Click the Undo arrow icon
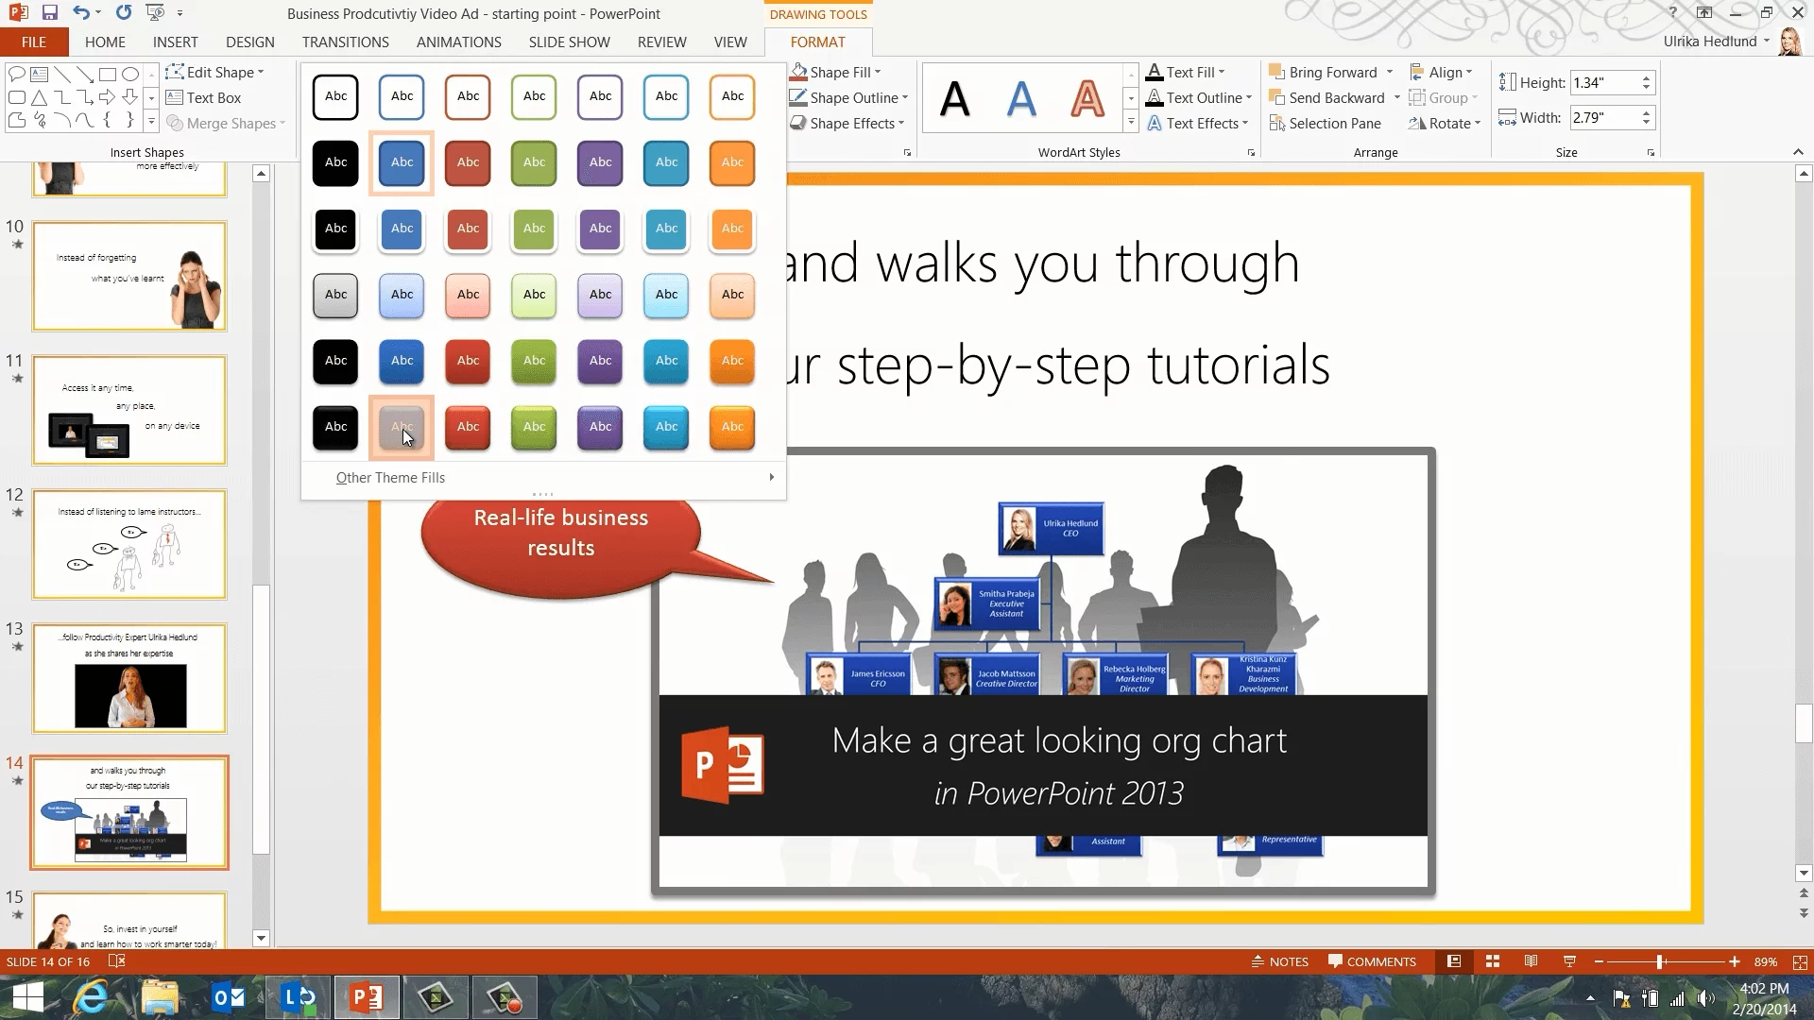The width and height of the screenshot is (1814, 1020). [x=80, y=13]
